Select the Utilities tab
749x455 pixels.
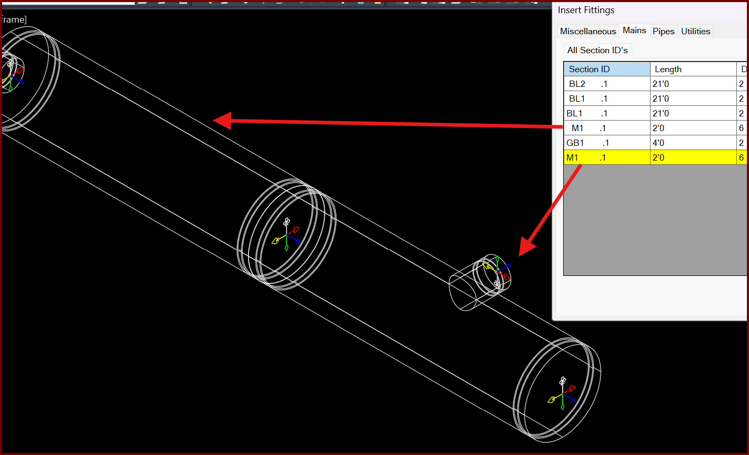point(695,31)
